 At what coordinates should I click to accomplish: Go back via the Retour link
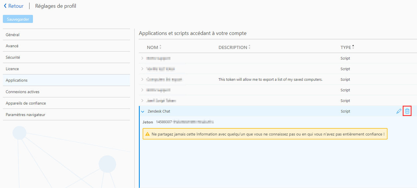[x=16, y=6]
